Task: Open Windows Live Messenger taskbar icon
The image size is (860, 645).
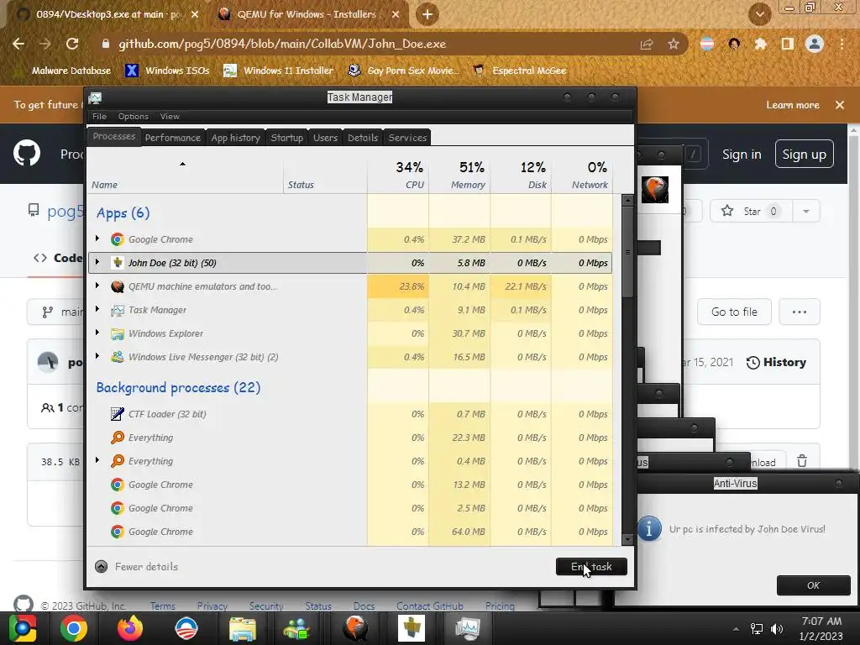Action: pyautogui.click(x=296, y=628)
